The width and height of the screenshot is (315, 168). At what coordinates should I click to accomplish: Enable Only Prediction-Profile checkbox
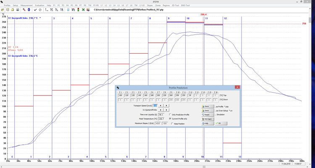(x=170, y=114)
